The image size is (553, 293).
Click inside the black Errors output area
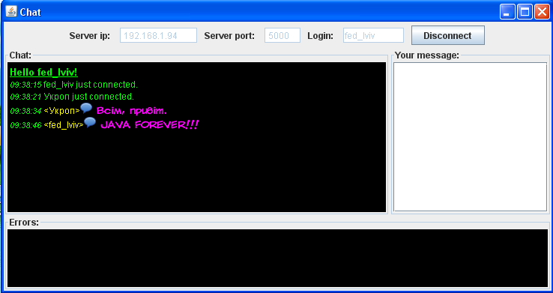tap(277, 258)
